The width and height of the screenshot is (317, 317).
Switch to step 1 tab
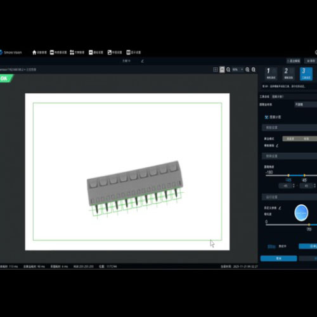point(271,74)
